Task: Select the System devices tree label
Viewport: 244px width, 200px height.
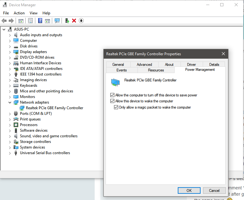Action: point(32,147)
